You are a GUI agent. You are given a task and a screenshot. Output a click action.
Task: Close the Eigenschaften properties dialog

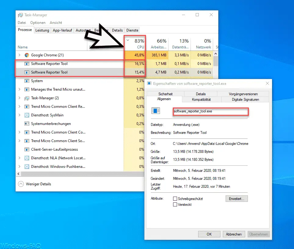pos(267,83)
